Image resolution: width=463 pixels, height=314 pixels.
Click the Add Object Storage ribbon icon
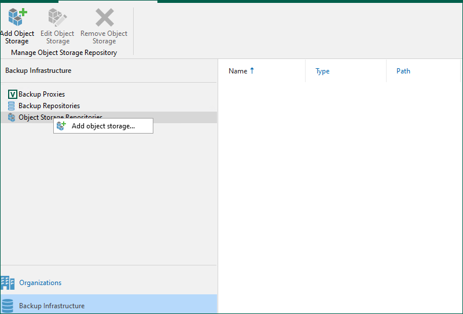(x=17, y=17)
